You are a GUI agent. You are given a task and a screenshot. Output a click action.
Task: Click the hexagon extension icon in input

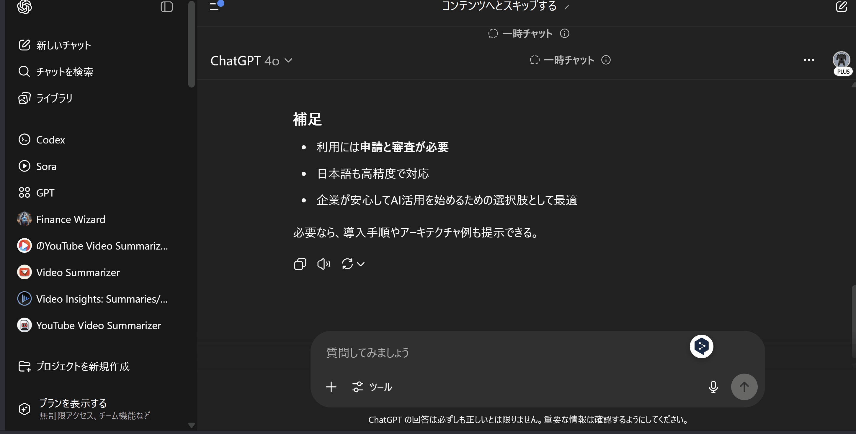pyautogui.click(x=702, y=346)
